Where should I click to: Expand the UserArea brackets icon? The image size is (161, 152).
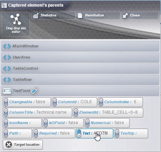click(x=7, y=57)
